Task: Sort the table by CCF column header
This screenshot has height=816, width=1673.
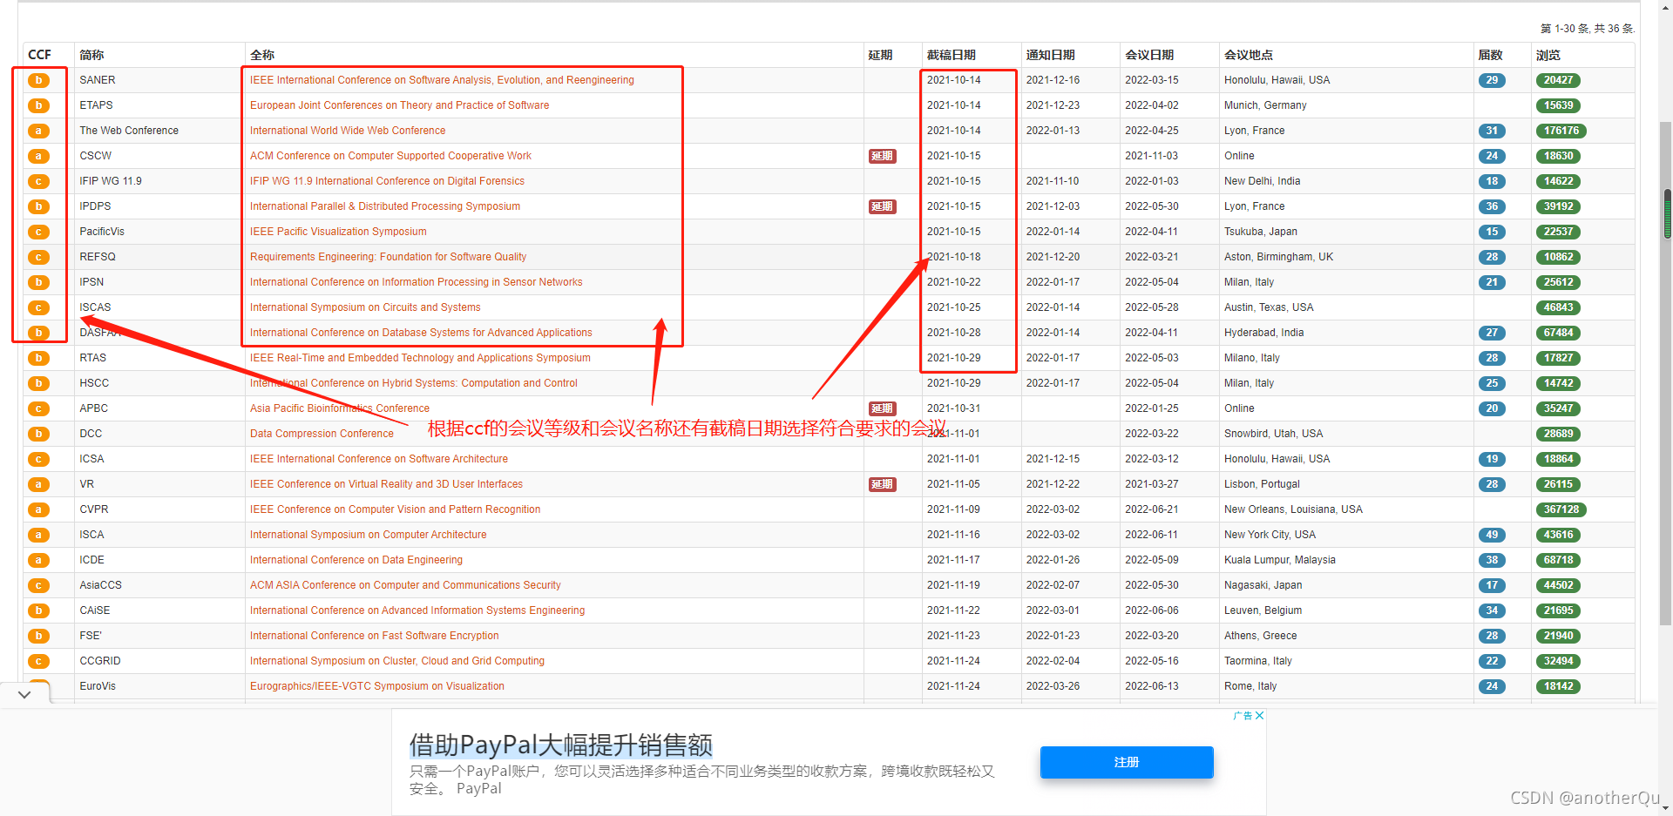Action: point(39,55)
